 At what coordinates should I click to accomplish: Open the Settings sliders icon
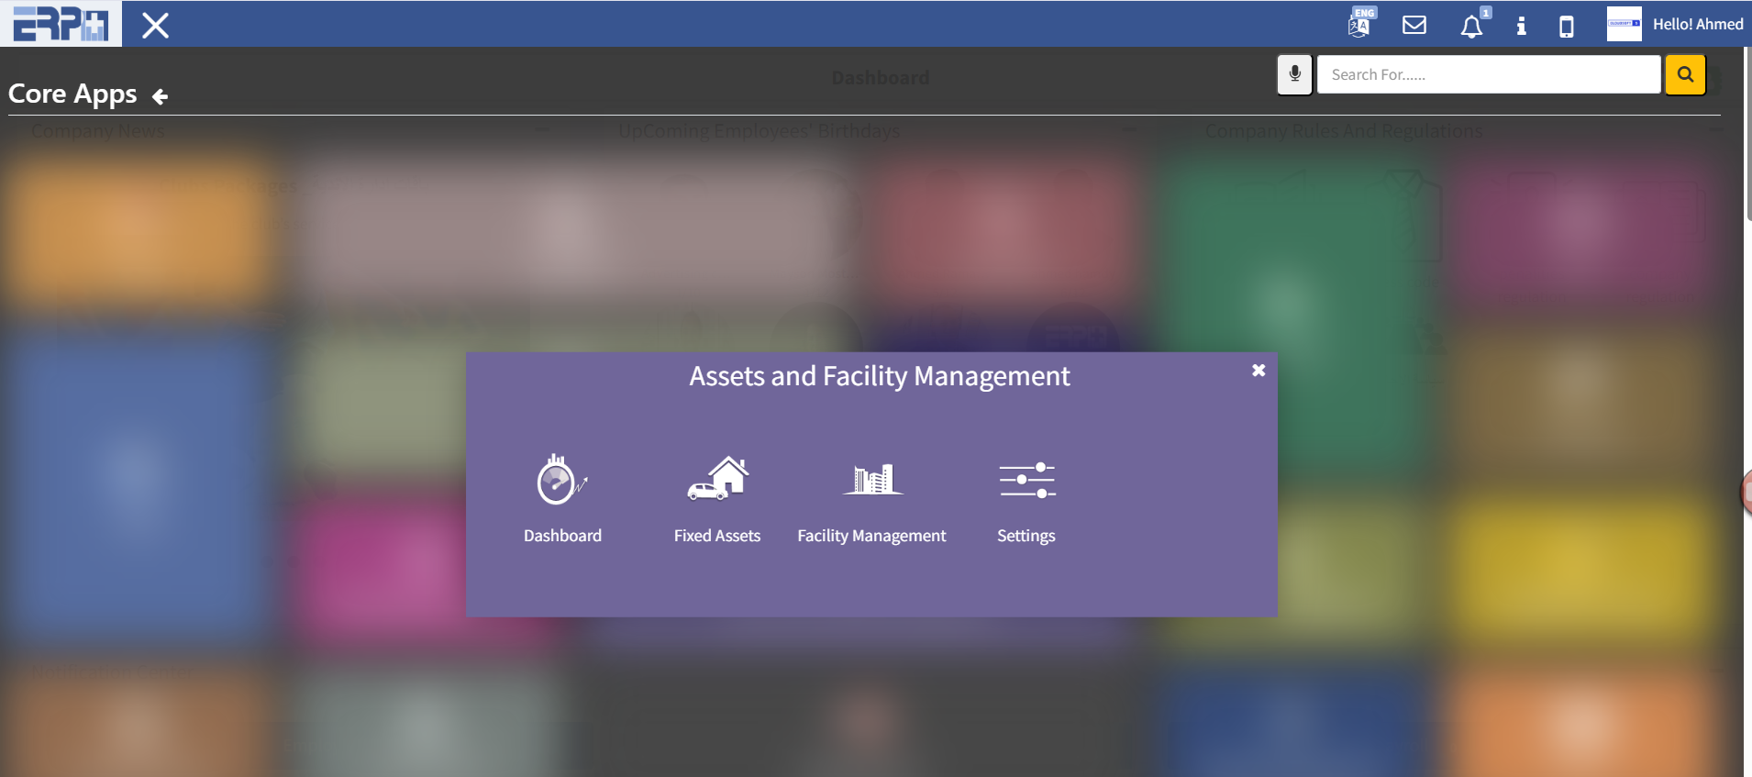click(x=1026, y=480)
